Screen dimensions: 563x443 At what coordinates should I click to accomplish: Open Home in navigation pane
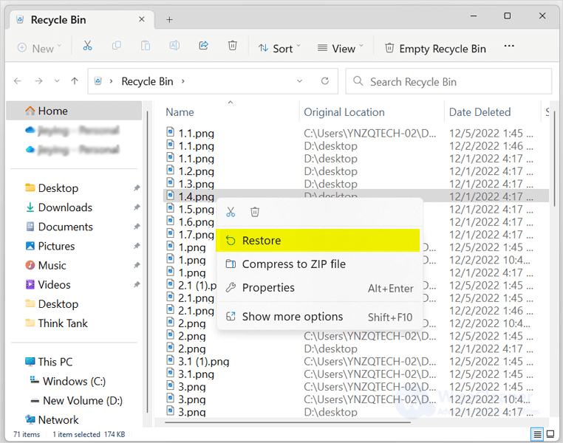pos(75,111)
